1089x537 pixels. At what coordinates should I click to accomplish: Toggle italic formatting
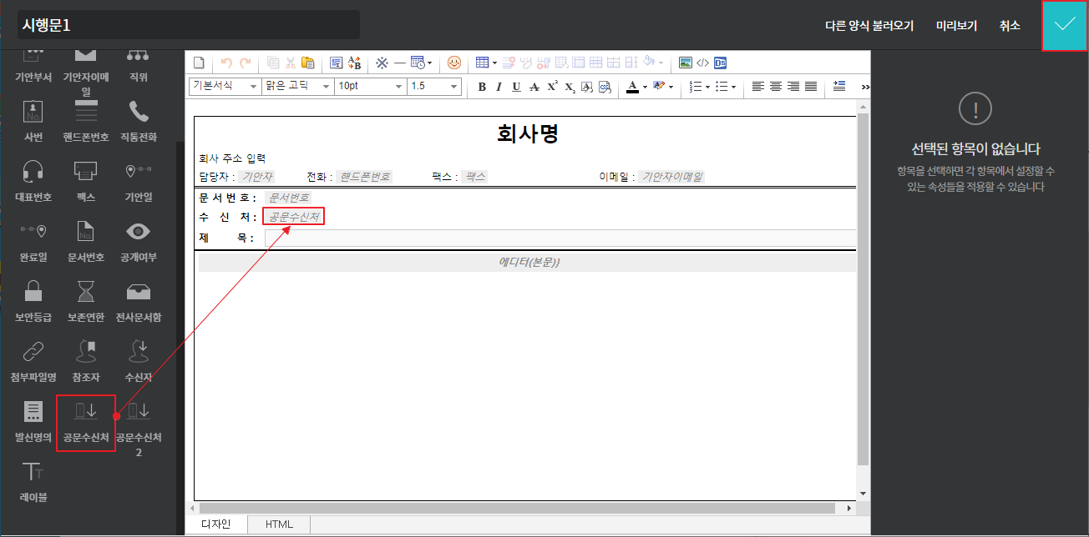(x=499, y=87)
